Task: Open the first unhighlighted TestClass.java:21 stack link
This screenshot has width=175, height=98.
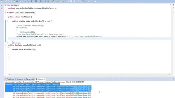Action: pyautogui.click(x=81, y=93)
